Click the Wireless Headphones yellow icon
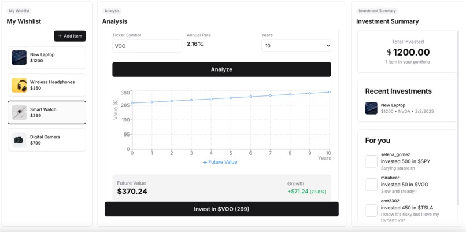This screenshot has width=466, height=232. coord(19,85)
